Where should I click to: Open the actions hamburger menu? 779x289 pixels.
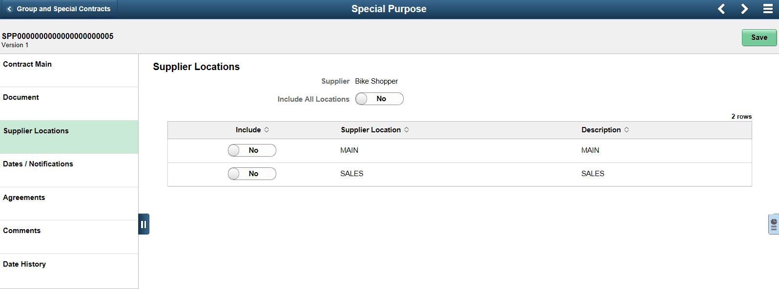tap(769, 8)
